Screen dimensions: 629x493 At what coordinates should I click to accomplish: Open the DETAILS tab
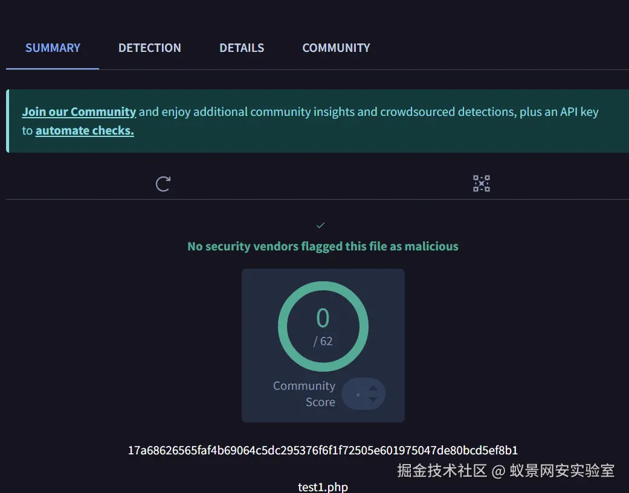pos(242,48)
